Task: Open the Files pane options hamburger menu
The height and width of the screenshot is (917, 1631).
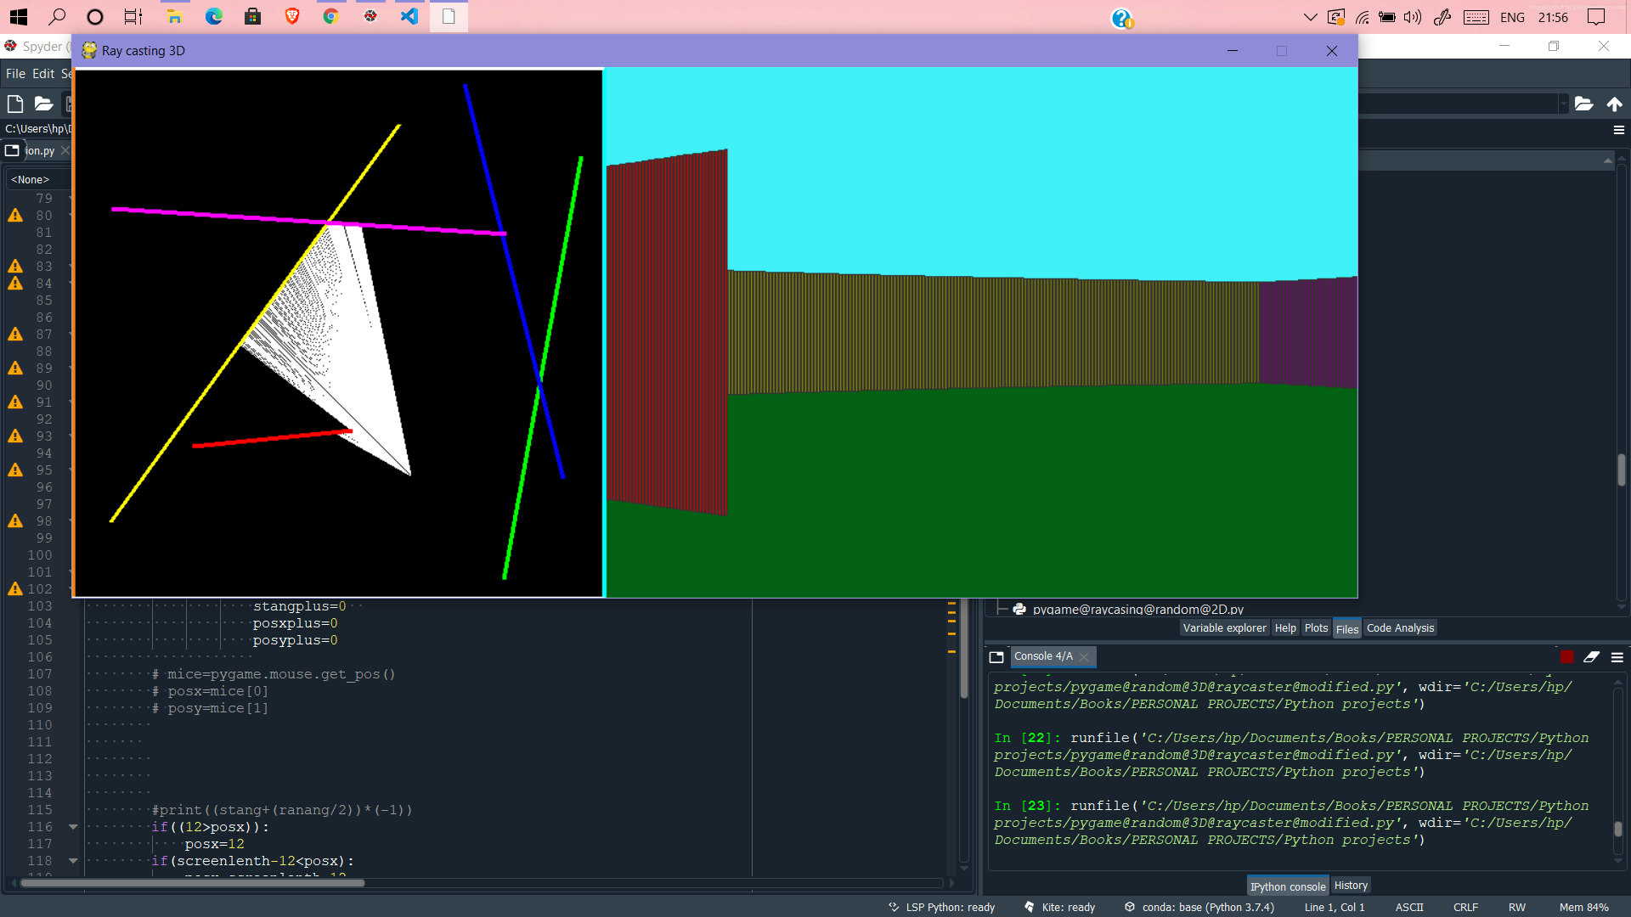Action: [1618, 130]
